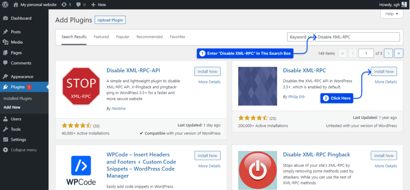The height and width of the screenshot is (190, 410).
Task: Switch to the Featured tab
Action: 101,37
